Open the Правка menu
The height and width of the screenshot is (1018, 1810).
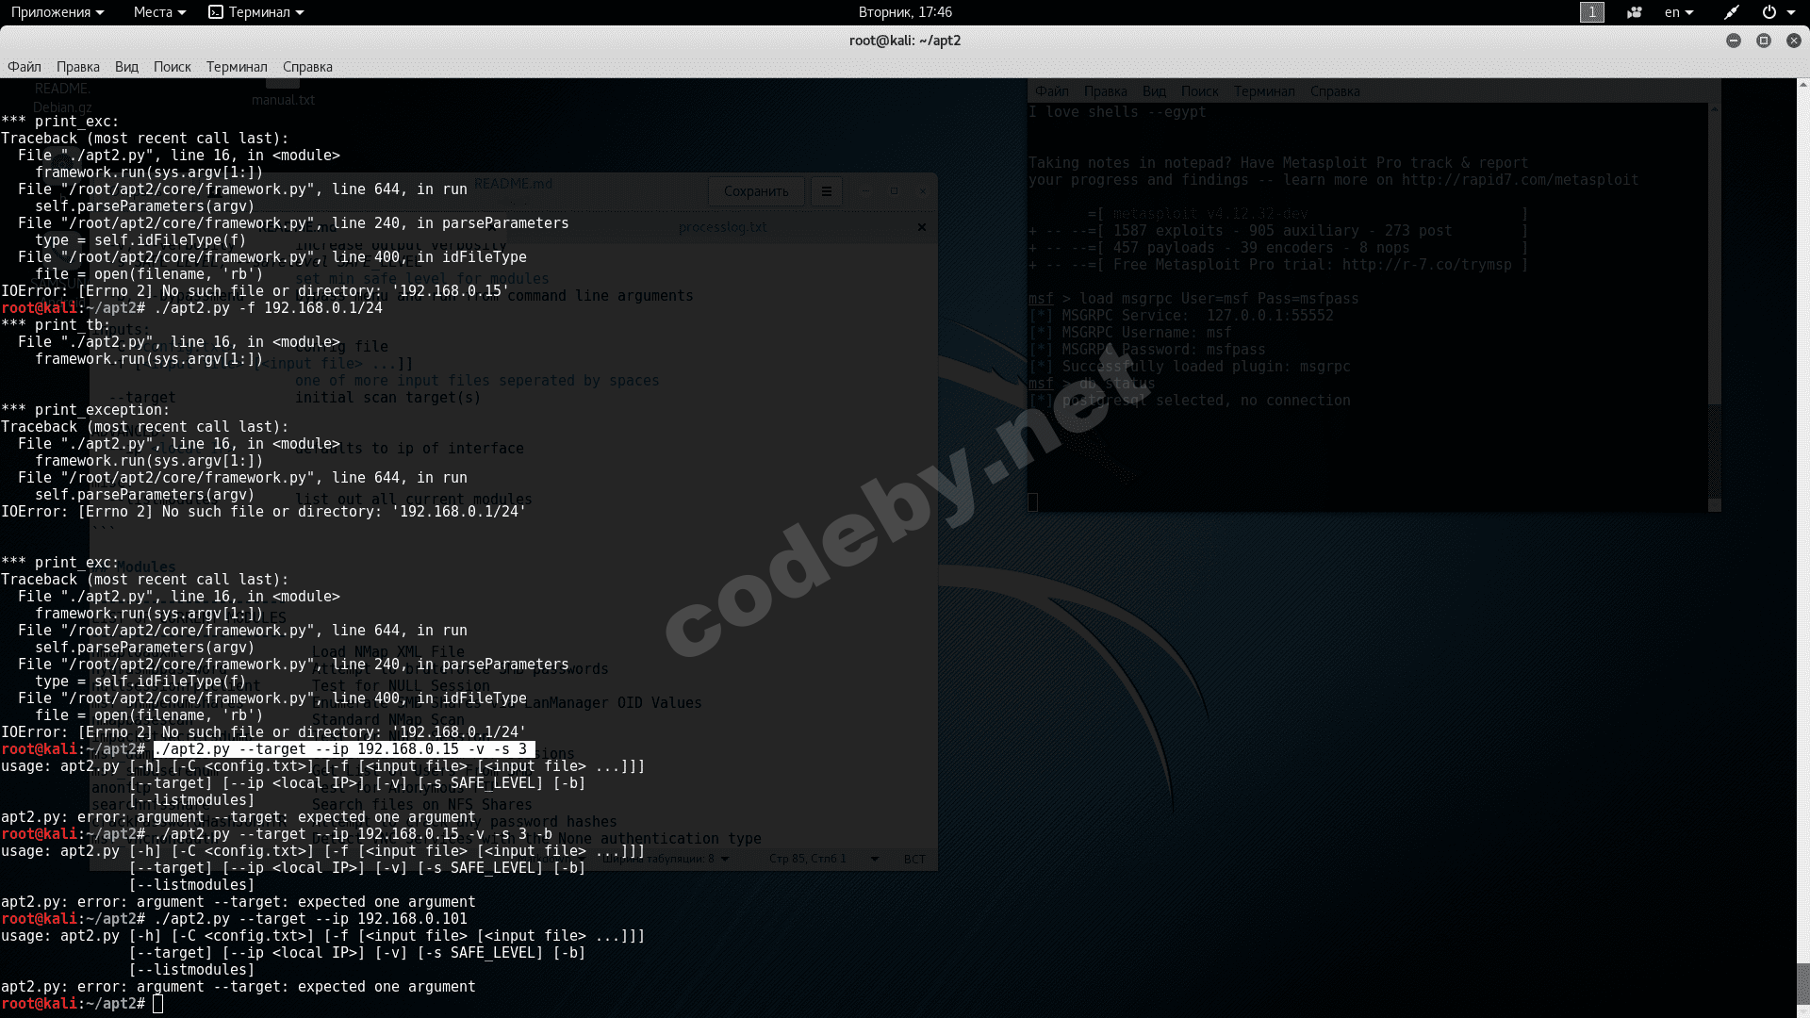point(77,67)
